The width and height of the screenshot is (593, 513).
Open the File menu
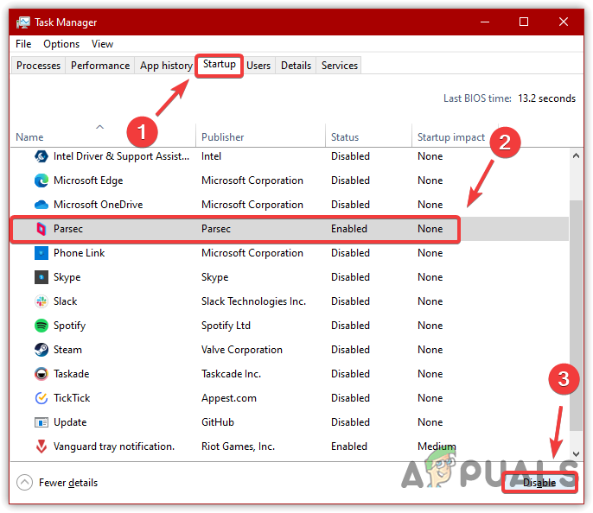(x=23, y=44)
